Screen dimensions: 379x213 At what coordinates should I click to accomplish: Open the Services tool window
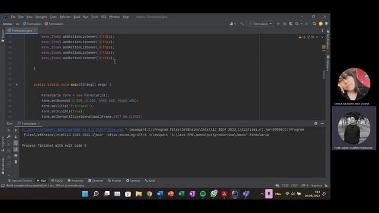coord(133,180)
